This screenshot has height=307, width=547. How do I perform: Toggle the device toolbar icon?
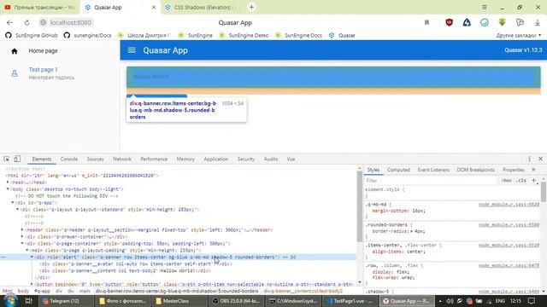(x=17, y=159)
